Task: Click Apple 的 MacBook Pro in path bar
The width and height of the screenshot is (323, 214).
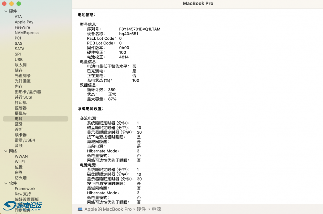Action: 108,209
